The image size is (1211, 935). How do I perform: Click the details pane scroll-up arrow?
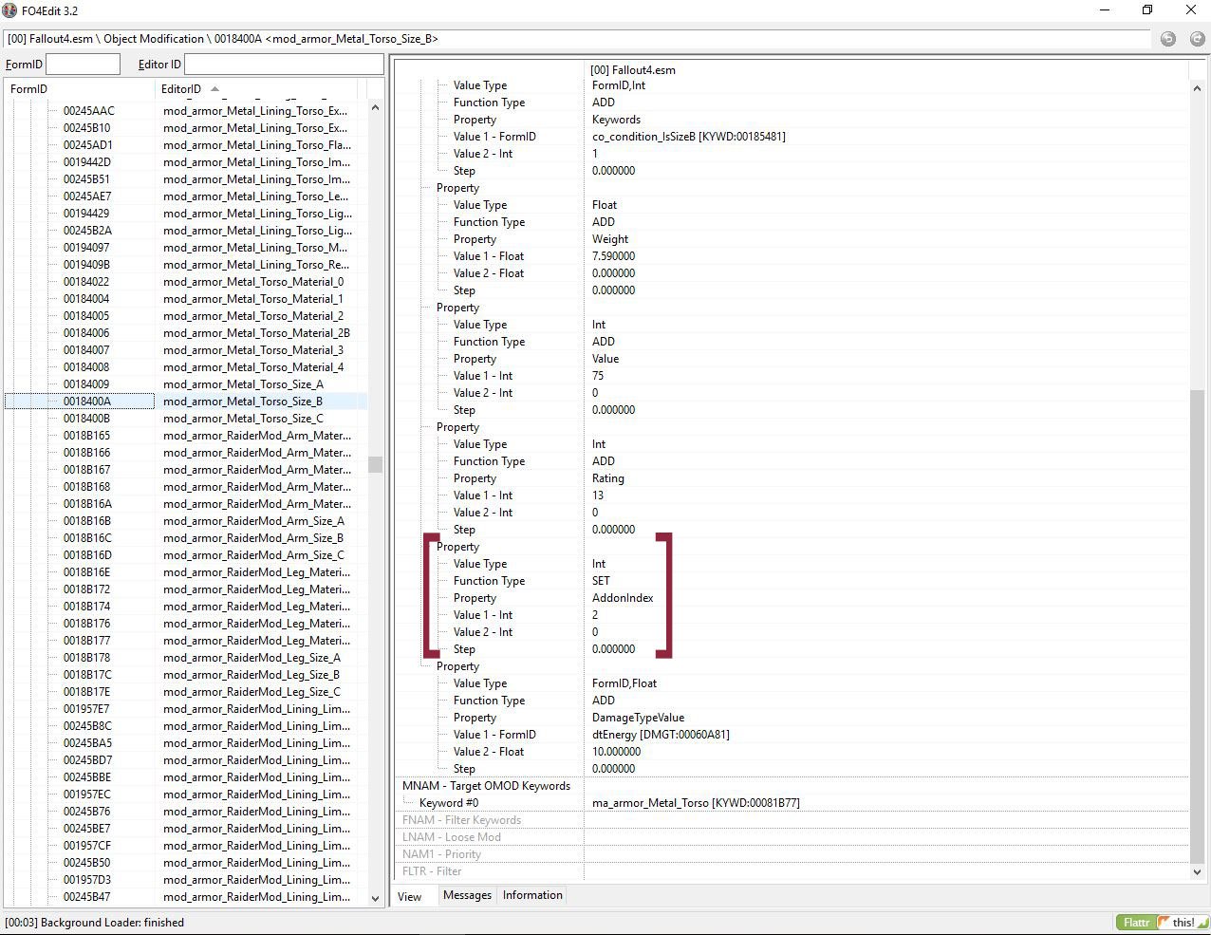[x=1197, y=88]
